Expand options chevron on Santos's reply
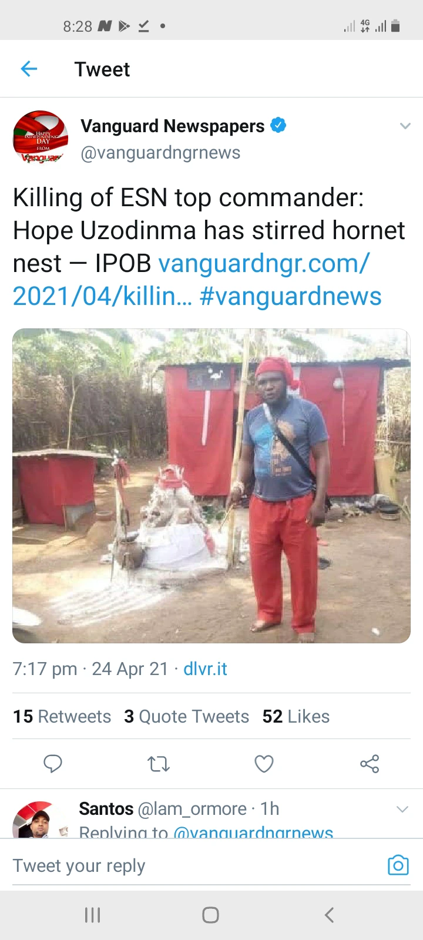Viewport: 423px width, 940px height. [x=402, y=809]
